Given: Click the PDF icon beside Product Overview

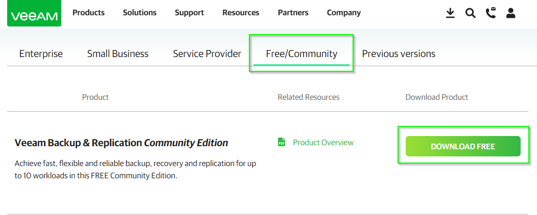Looking at the screenshot, I should point(282,142).
